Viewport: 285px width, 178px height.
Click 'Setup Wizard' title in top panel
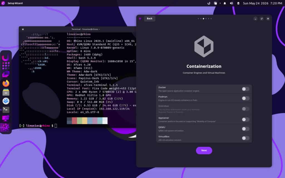click(x=15, y=3)
